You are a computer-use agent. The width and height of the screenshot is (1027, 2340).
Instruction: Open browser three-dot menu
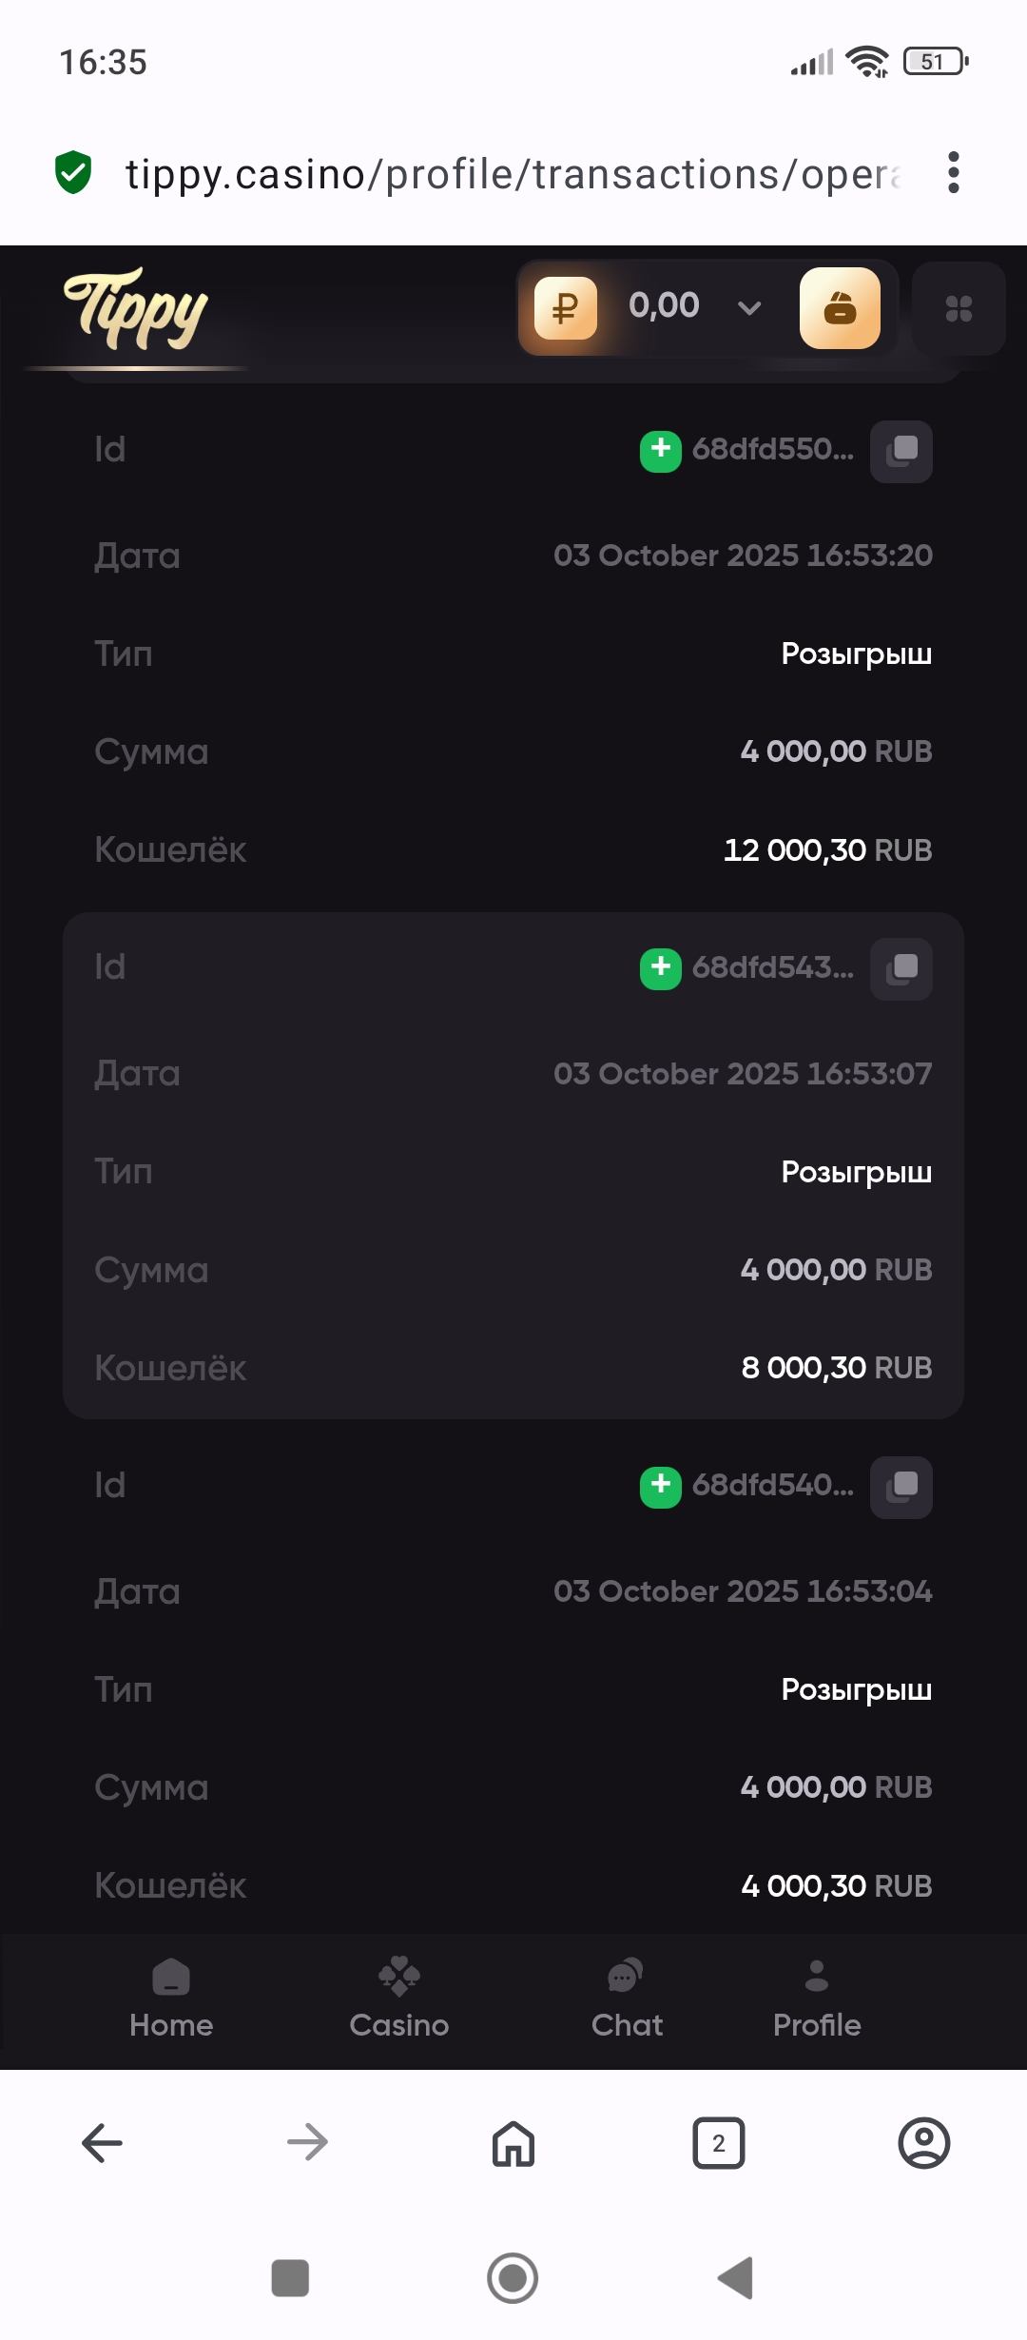[x=954, y=173]
